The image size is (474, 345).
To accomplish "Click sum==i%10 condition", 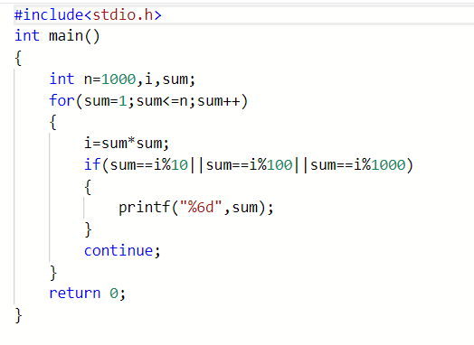I will 148,165.
